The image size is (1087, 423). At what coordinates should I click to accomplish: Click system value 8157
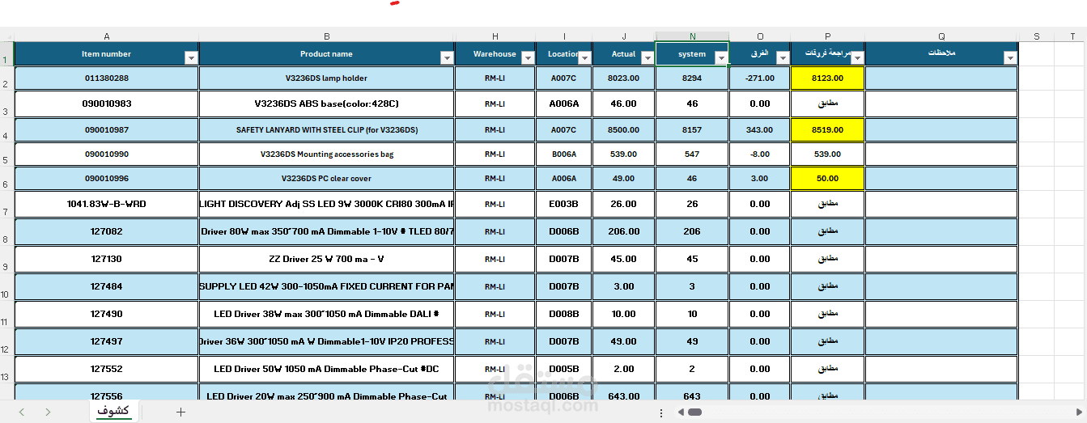(x=692, y=129)
